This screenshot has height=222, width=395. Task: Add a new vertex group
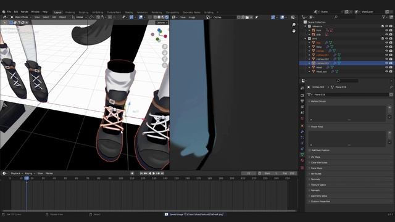pos(389,107)
